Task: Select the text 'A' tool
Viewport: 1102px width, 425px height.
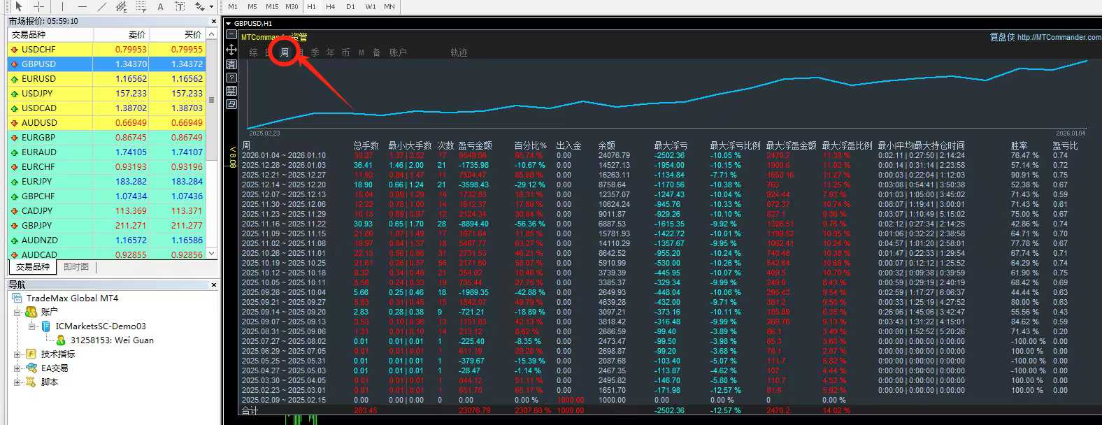Action: click(160, 6)
